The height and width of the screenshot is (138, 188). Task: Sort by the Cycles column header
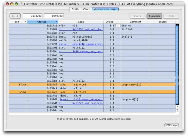point(109,22)
